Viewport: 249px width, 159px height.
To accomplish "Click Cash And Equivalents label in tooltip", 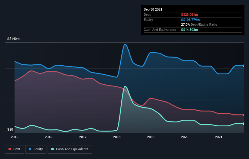I will pos(160,30).
